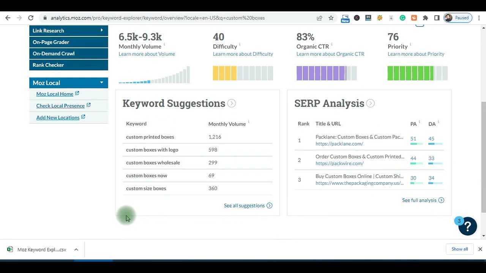The width and height of the screenshot is (486, 273).
Task: Click the PA column info icon
Action: click(419, 122)
